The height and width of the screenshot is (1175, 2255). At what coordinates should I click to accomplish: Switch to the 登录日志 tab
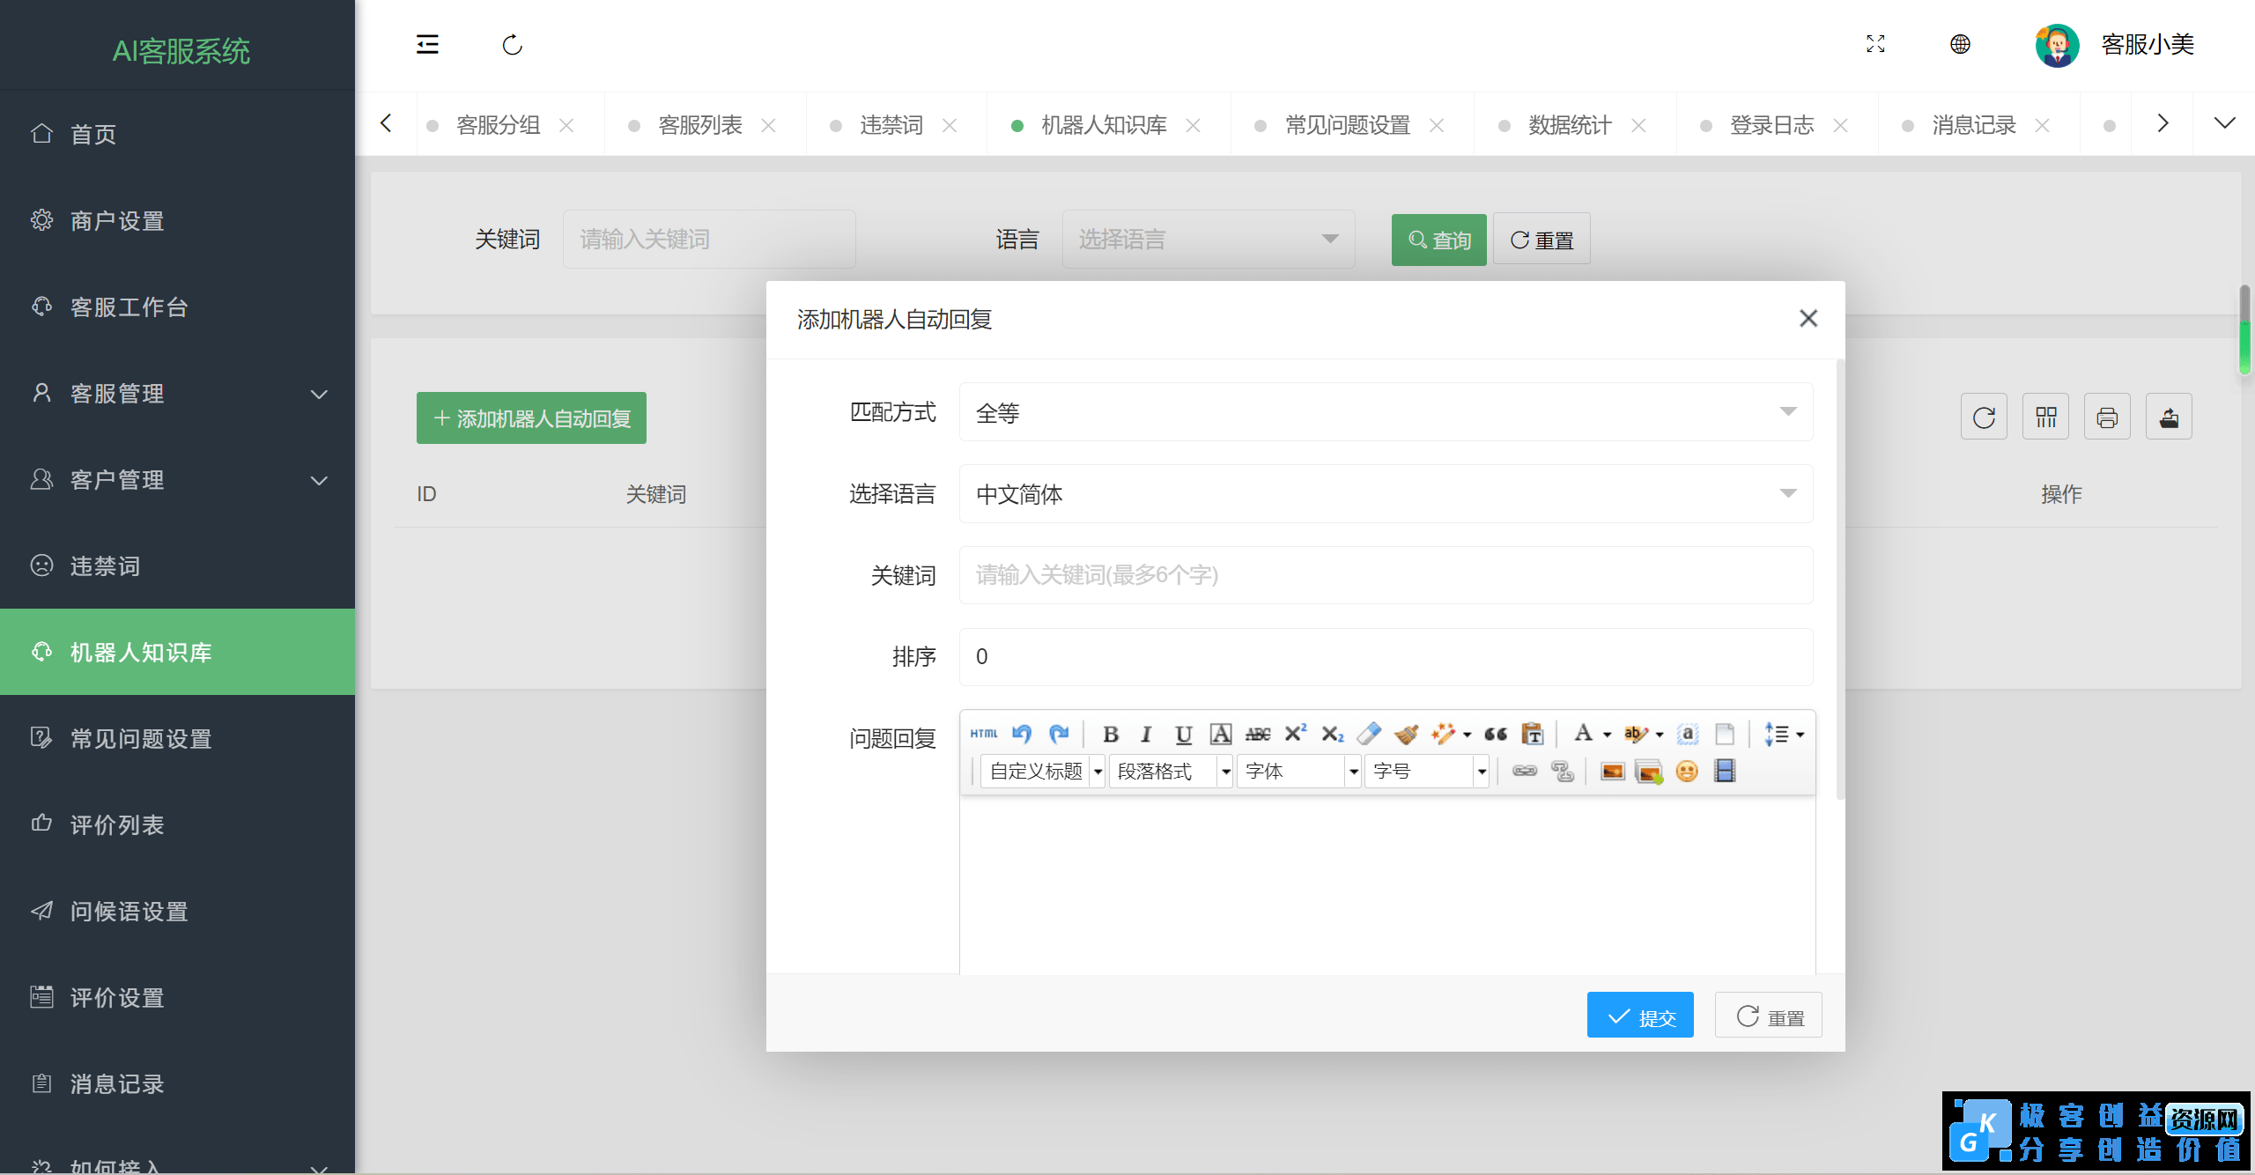pyautogui.click(x=1771, y=124)
